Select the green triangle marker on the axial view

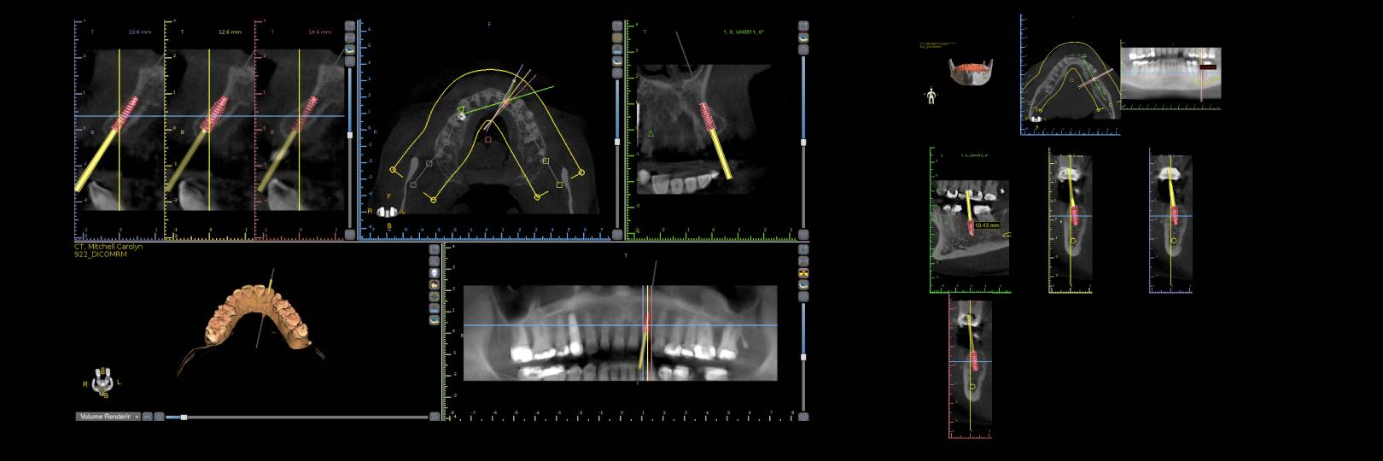[461, 110]
